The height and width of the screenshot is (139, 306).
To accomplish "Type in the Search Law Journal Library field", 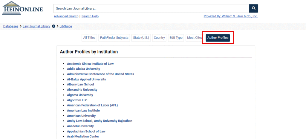I will click(x=151, y=8).
